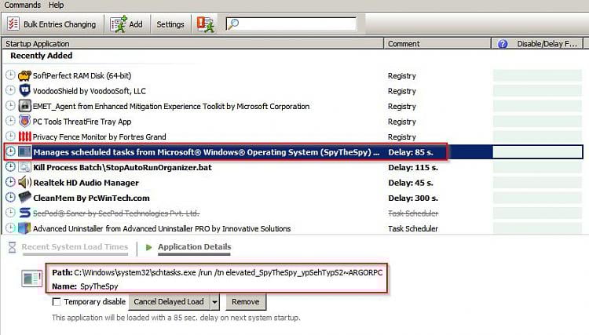Switch to Application Details tab
Screen dimensions: 589x335
[x=194, y=247]
